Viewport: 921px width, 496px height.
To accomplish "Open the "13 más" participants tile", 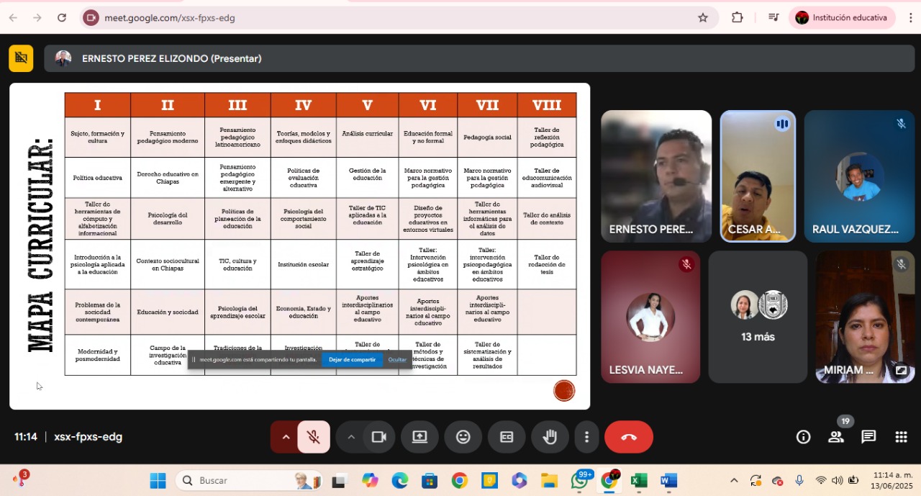I will (758, 317).
